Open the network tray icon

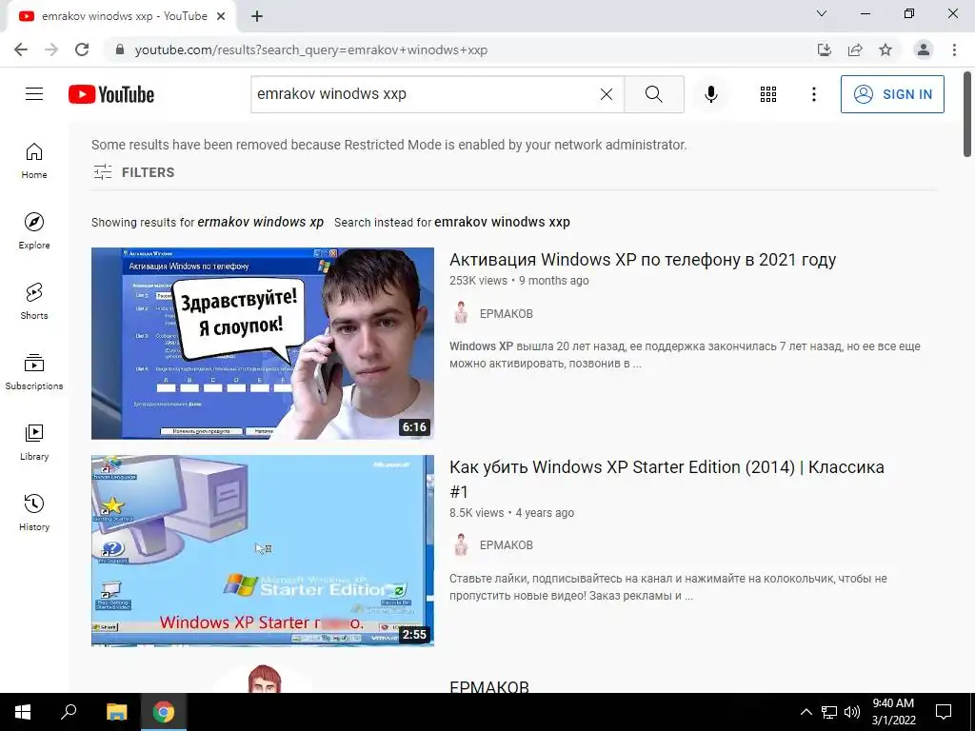[x=829, y=712]
